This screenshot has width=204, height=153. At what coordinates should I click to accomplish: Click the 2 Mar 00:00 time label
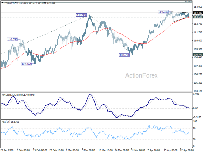(72, 150)
